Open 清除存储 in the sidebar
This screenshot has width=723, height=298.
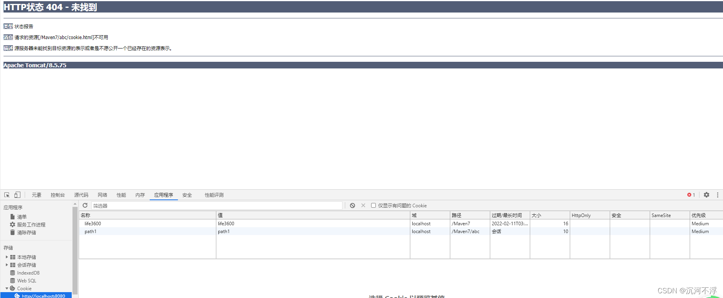[27, 232]
